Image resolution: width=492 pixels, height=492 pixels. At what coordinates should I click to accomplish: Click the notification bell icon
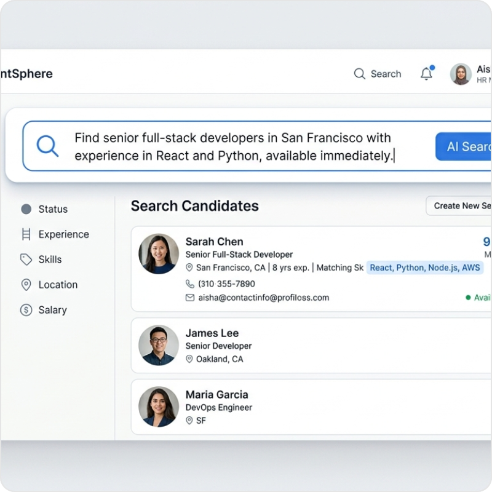(x=426, y=74)
